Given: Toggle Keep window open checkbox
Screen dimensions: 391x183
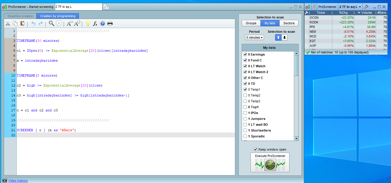Looking at the screenshot, I should pos(255,149).
